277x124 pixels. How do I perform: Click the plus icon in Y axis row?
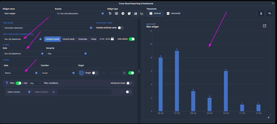pos(124,73)
